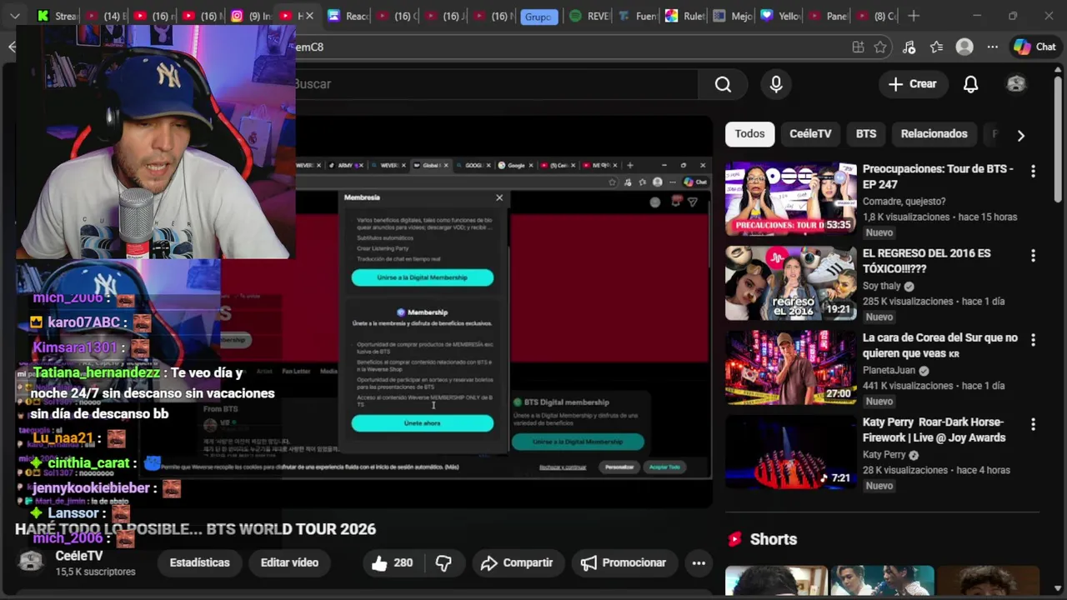Image resolution: width=1067 pixels, height=600 pixels.
Task: Open the Crear menu
Action: [913, 84]
